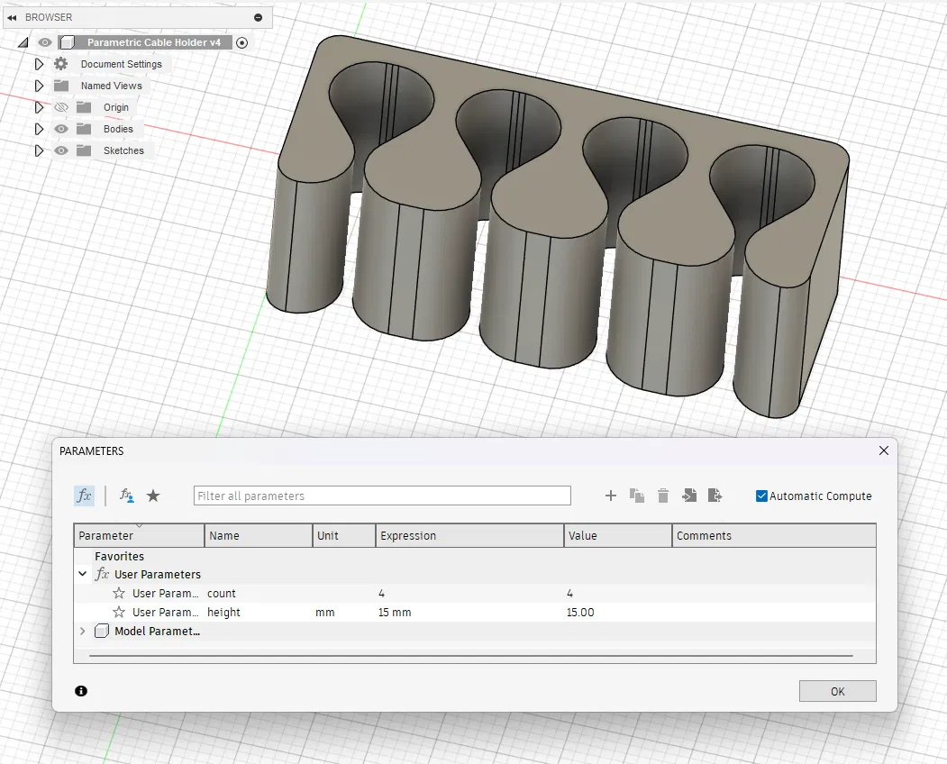Click the star favorites filter icon

click(153, 496)
